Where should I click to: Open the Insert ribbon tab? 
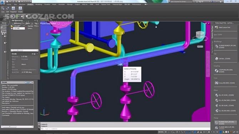(54, 4)
